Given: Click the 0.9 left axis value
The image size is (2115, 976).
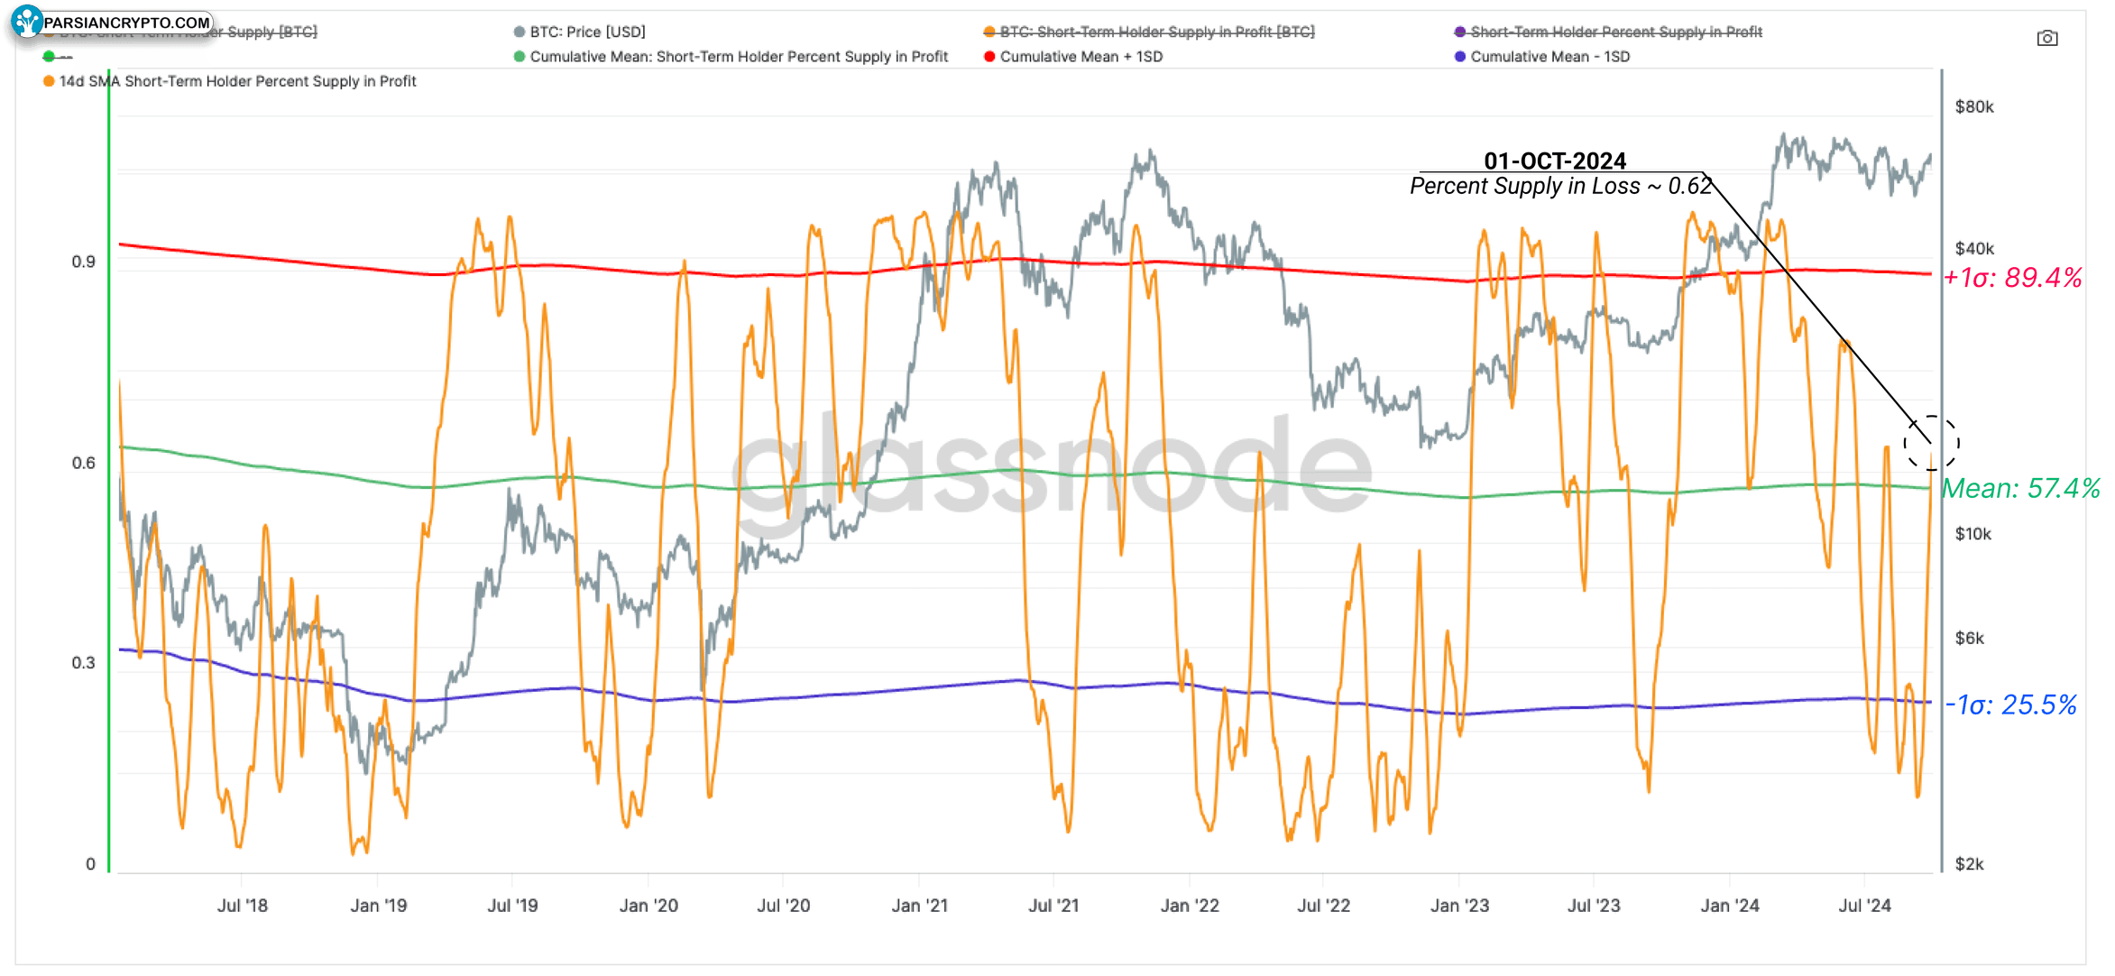Looking at the screenshot, I should coord(83,262).
